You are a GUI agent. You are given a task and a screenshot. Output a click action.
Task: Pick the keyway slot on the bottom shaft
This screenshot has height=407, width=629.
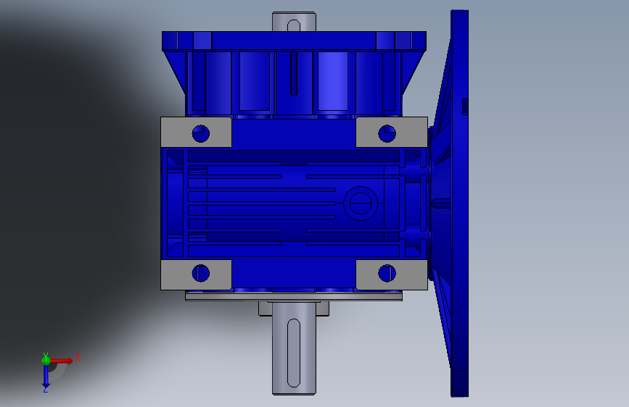[294, 353]
